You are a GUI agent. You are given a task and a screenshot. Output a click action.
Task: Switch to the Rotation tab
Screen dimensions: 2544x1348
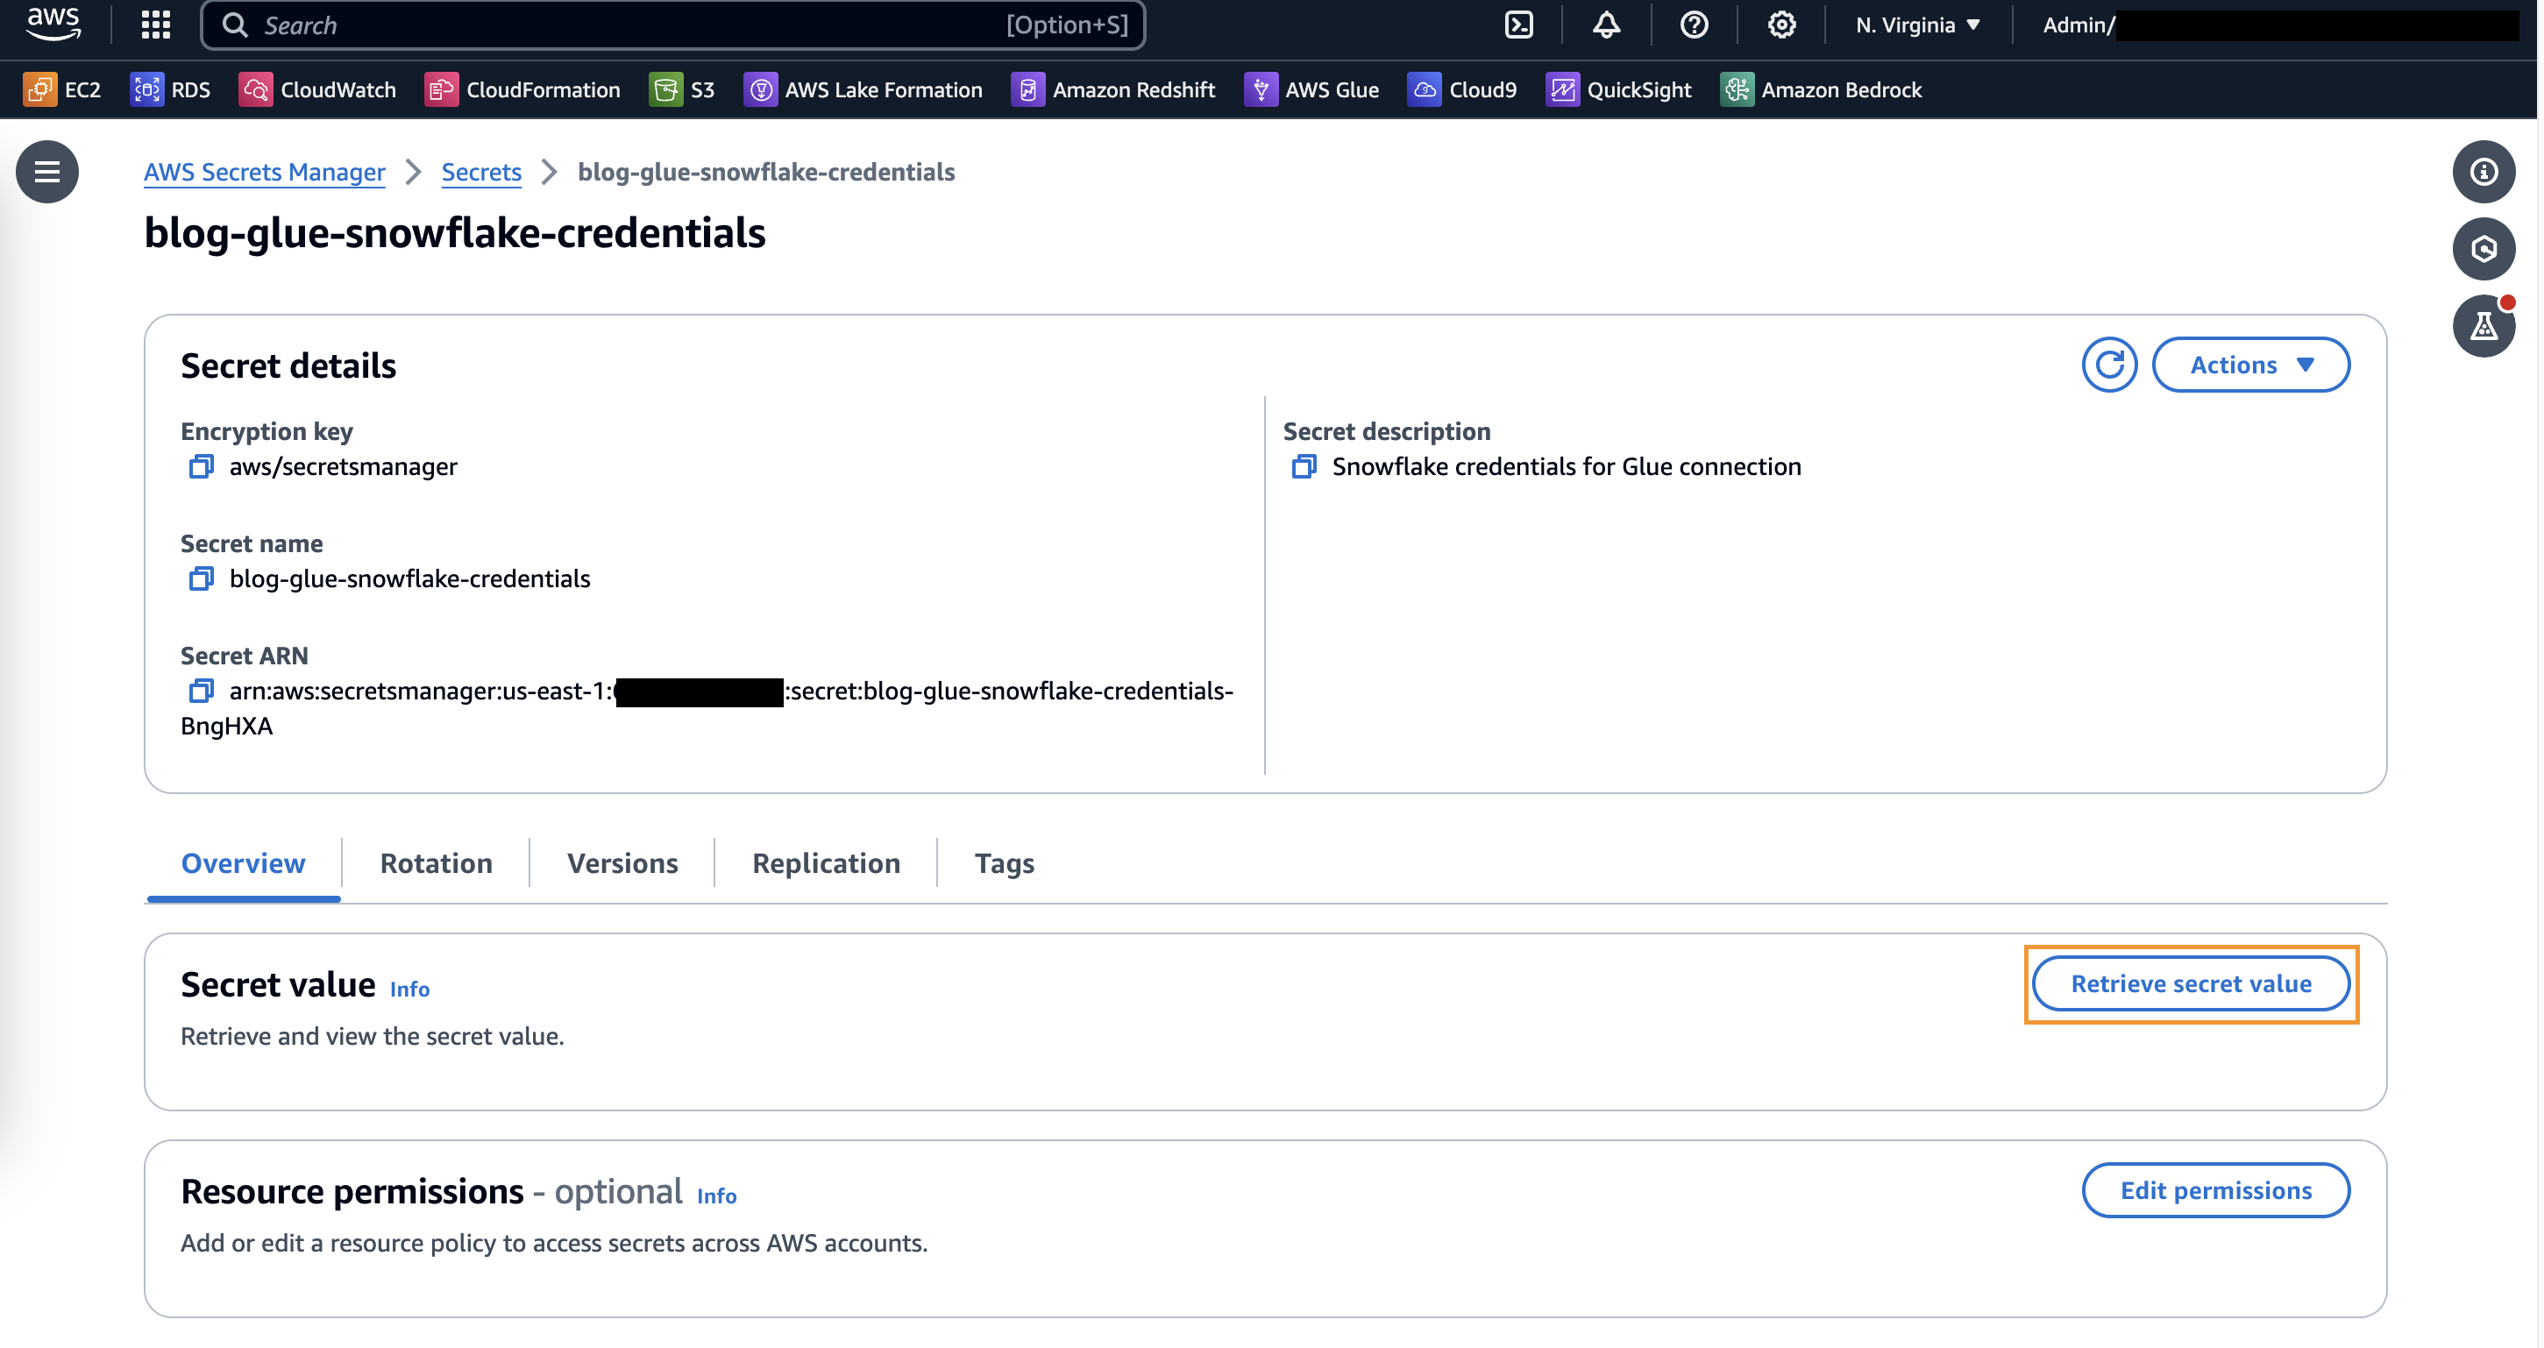(x=436, y=863)
